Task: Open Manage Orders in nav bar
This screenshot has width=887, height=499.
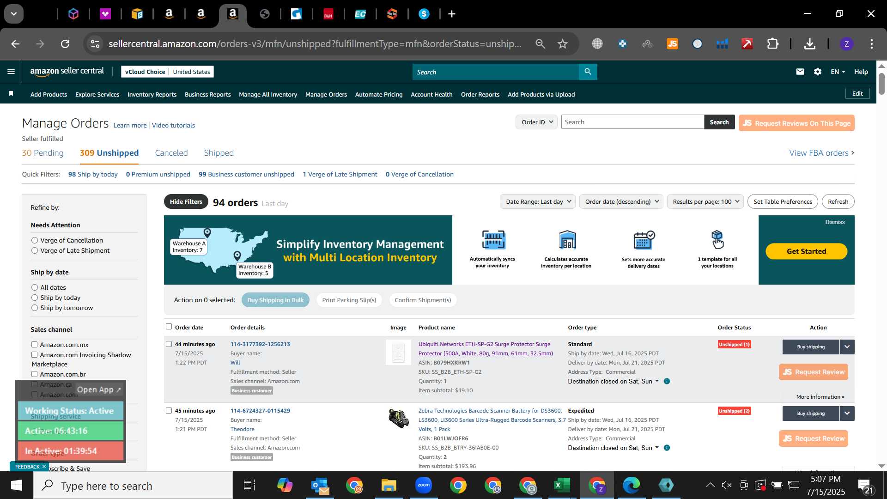Action: point(326,94)
